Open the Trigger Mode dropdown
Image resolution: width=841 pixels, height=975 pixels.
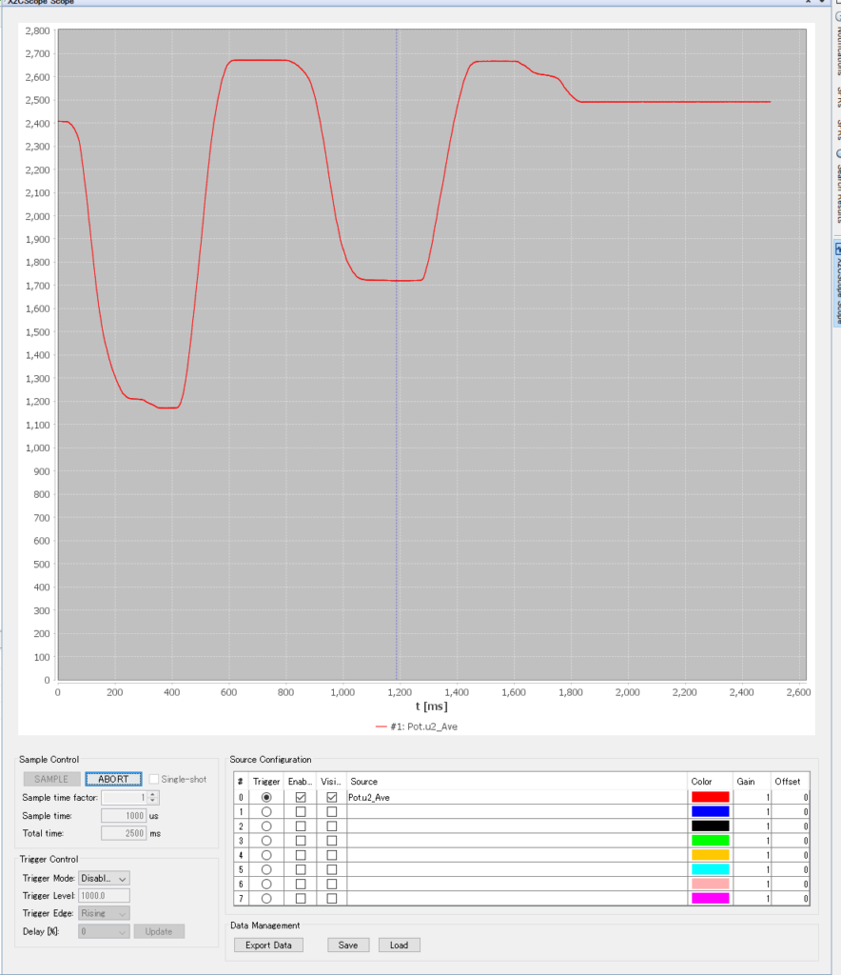104,878
